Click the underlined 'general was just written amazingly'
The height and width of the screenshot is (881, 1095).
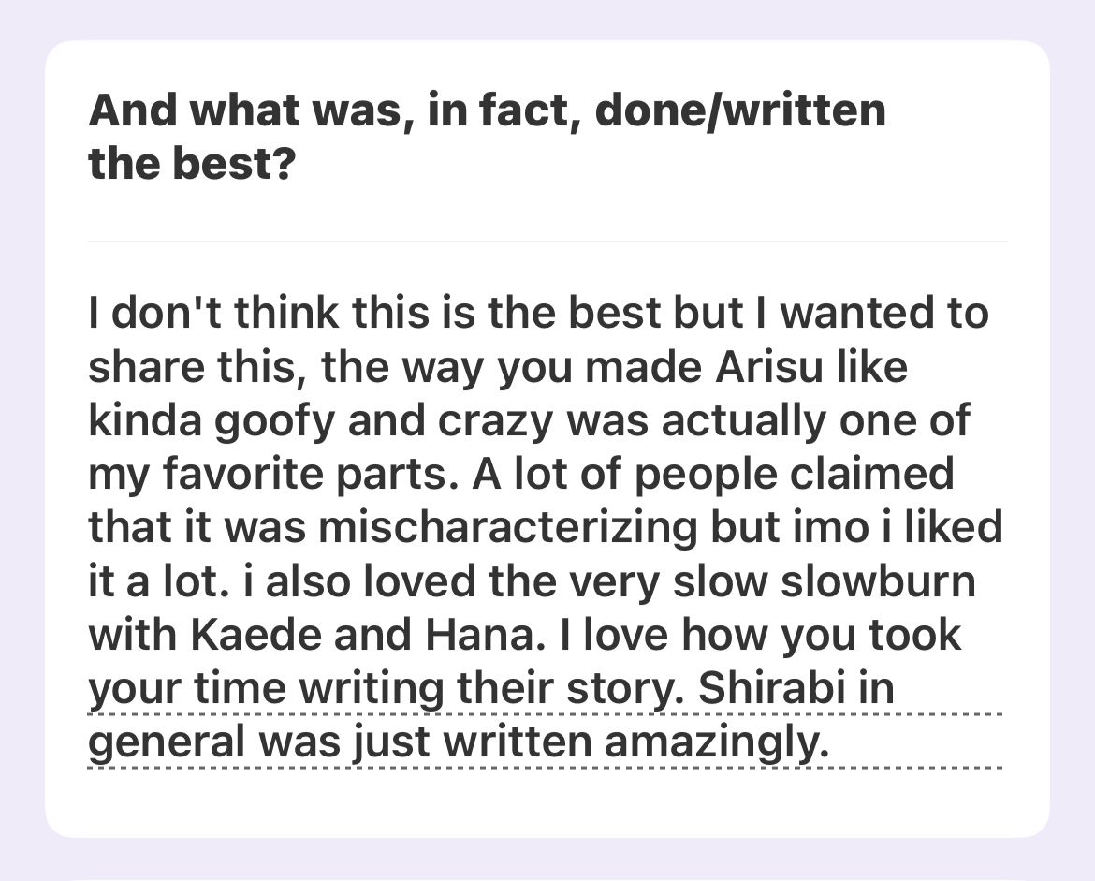click(459, 742)
